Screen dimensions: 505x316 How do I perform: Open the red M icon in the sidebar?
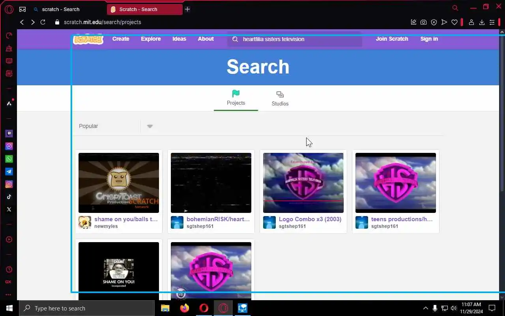[9, 73]
